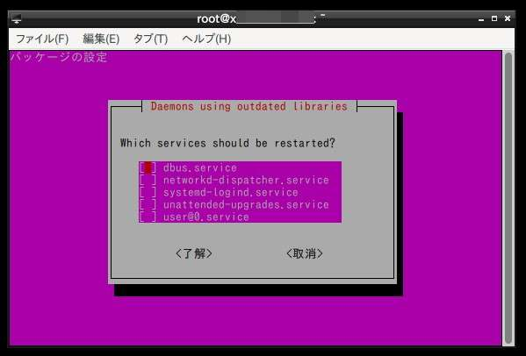Check networkd-dispatcher.service for restart
Image resolution: width=526 pixels, height=356 pixels.
click(x=148, y=180)
